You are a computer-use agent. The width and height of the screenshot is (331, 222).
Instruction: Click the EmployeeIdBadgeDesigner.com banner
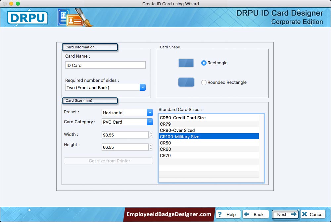click(x=169, y=214)
